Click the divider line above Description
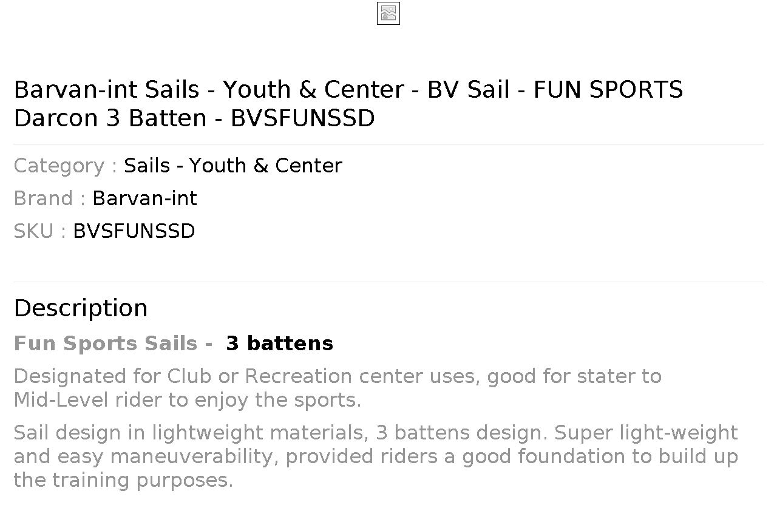This screenshot has height=505, width=777. coord(388,282)
